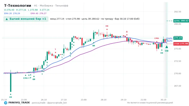189x106 pixels.
Task: Open the panovq.trade · @panovqtrade_bot link
Action: tap(49, 103)
